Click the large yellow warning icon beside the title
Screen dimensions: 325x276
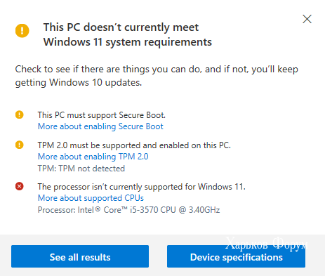tap(22, 31)
